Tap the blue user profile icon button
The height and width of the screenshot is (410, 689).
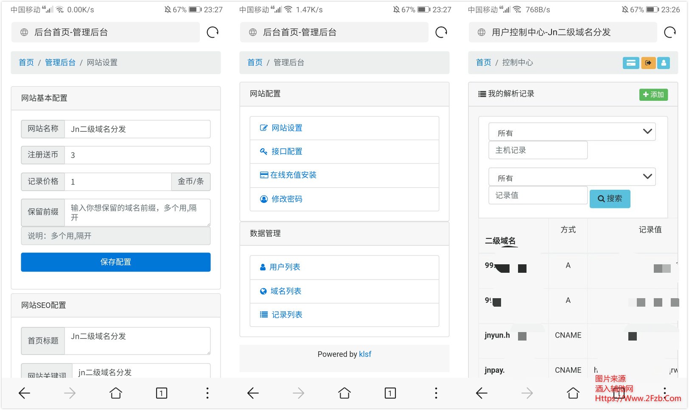point(664,63)
